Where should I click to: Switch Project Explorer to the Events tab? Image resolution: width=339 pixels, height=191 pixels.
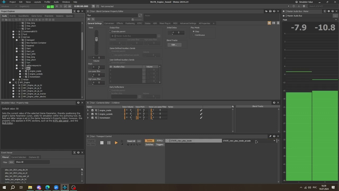pos(12,16)
